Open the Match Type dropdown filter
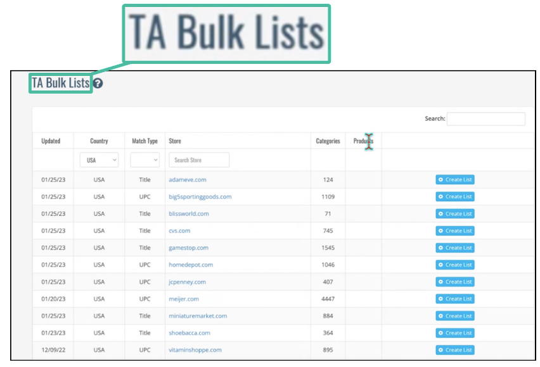This screenshot has height=367, width=540. coord(145,160)
